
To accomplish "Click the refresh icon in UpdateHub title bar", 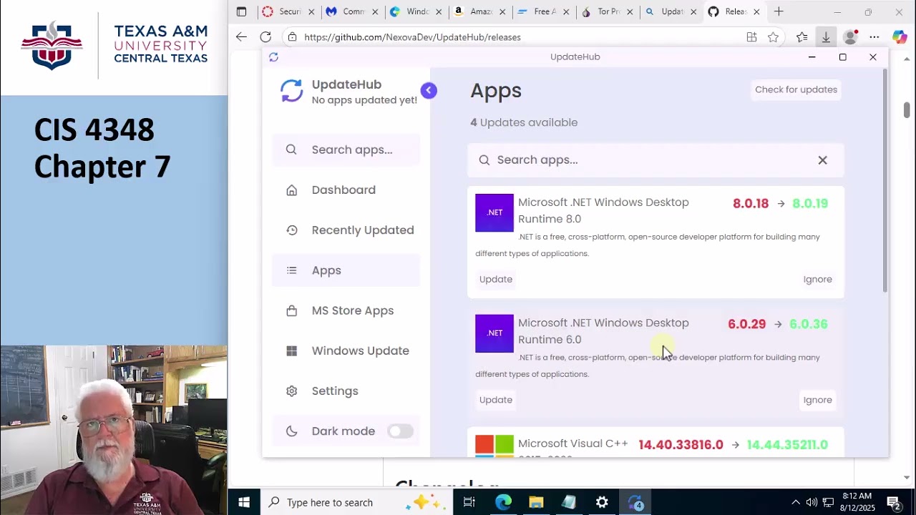I will (273, 57).
